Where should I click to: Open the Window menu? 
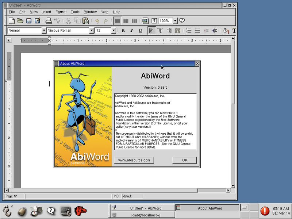[90, 12]
